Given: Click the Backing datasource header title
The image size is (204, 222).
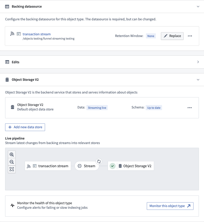Looking at the screenshot, I should [27, 6].
